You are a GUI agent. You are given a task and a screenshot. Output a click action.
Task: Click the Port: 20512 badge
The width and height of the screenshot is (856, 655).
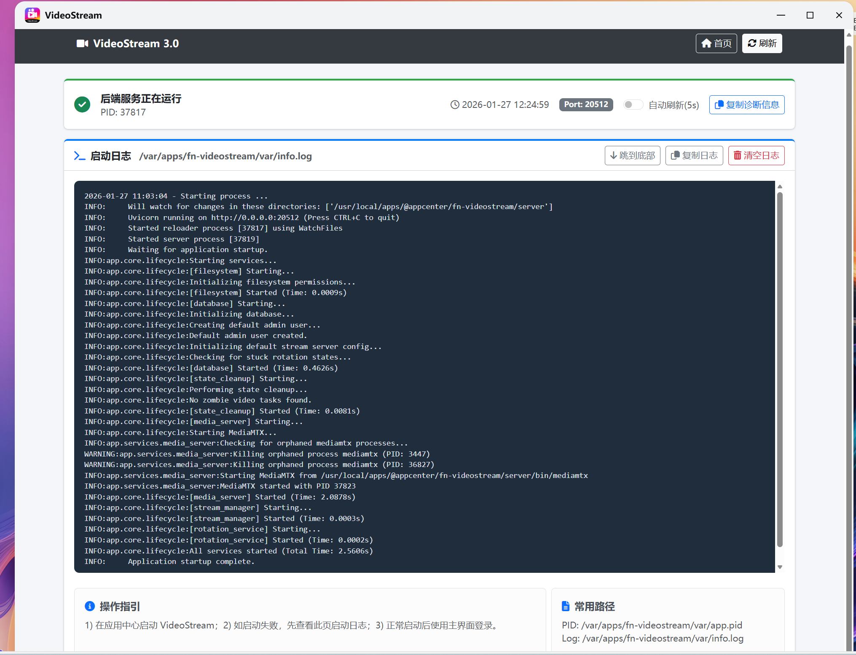pyautogui.click(x=586, y=105)
